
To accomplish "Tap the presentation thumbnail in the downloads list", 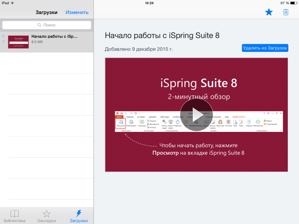I will (18, 42).
